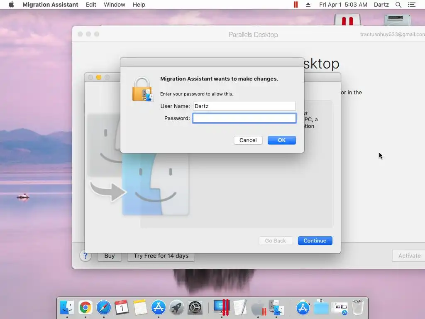
Task: Open Spotlight search magnifier
Action: (x=398, y=5)
